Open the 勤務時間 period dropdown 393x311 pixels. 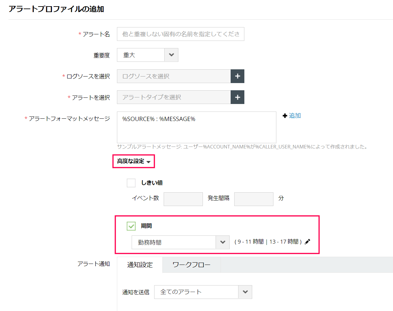click(x=180, y=242)
